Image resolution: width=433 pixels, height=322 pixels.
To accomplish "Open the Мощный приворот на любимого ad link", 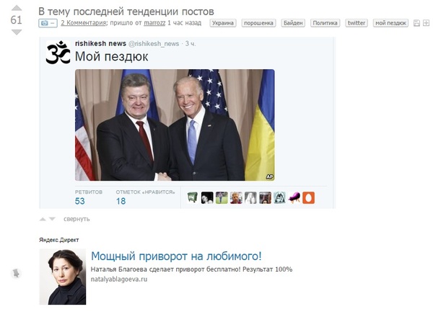I will tap(176, 256).
